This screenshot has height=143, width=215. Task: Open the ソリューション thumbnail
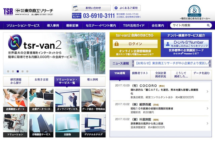pos(15,126)
